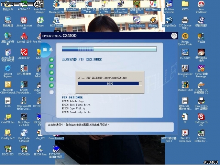The image size is (220, 165).
Task: Select EPSON Creativity Suite entry
Action: [x=76, y=112]
